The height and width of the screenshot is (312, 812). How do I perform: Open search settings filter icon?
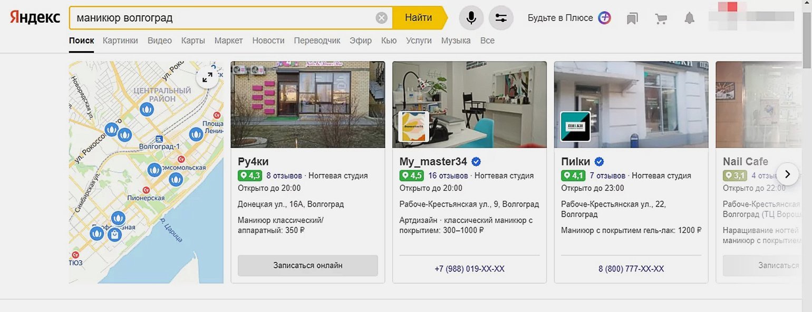(501, 18)
